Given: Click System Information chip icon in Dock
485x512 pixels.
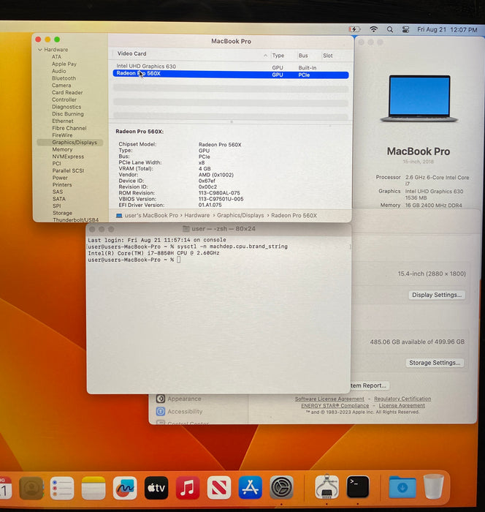Looking at the screenshot, I should 326,487.
